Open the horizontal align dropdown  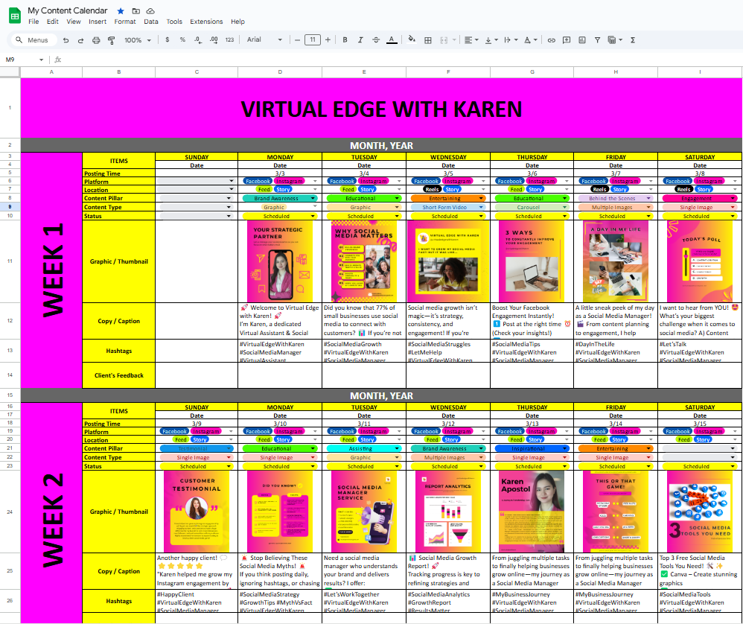tap(471, 40)
